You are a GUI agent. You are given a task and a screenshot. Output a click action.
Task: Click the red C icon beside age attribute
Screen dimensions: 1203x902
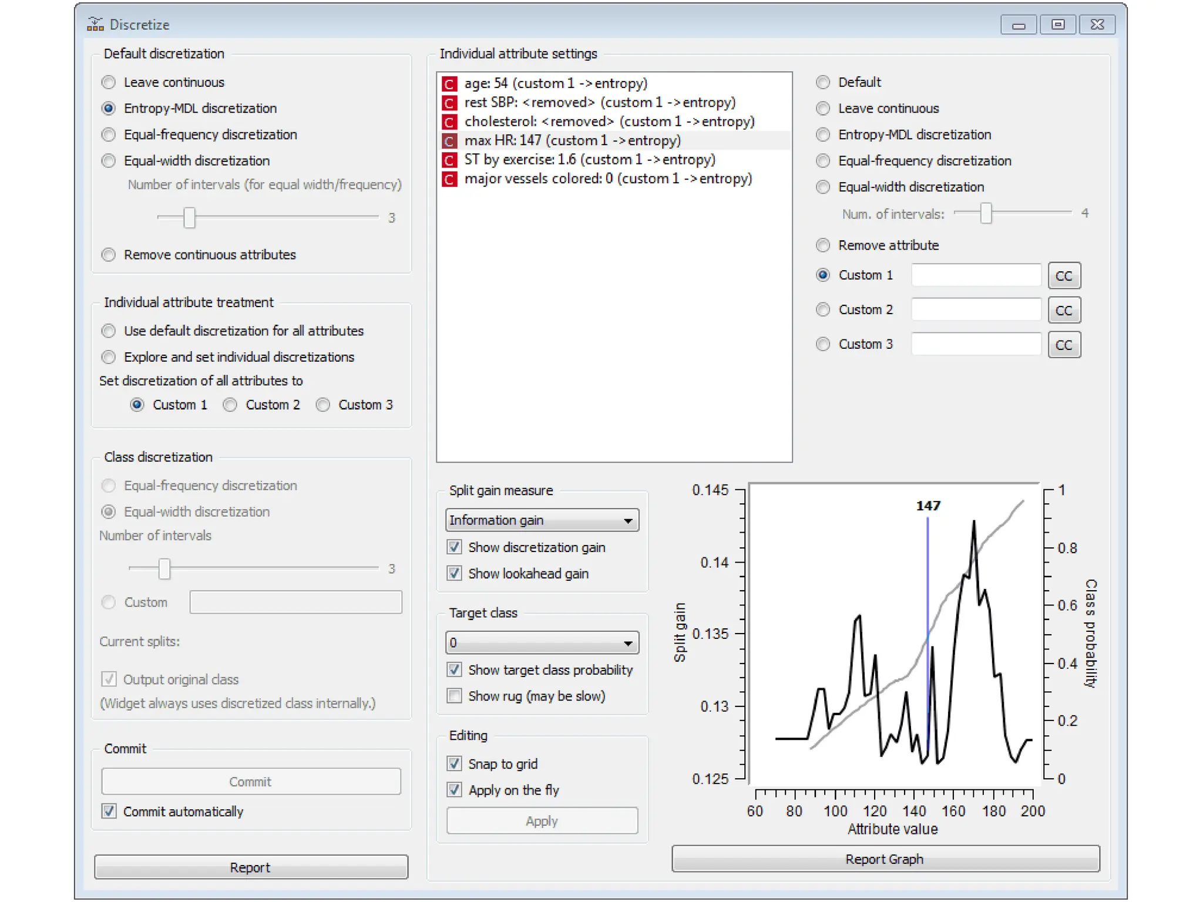pyautogui.click(x=449, y=84)
